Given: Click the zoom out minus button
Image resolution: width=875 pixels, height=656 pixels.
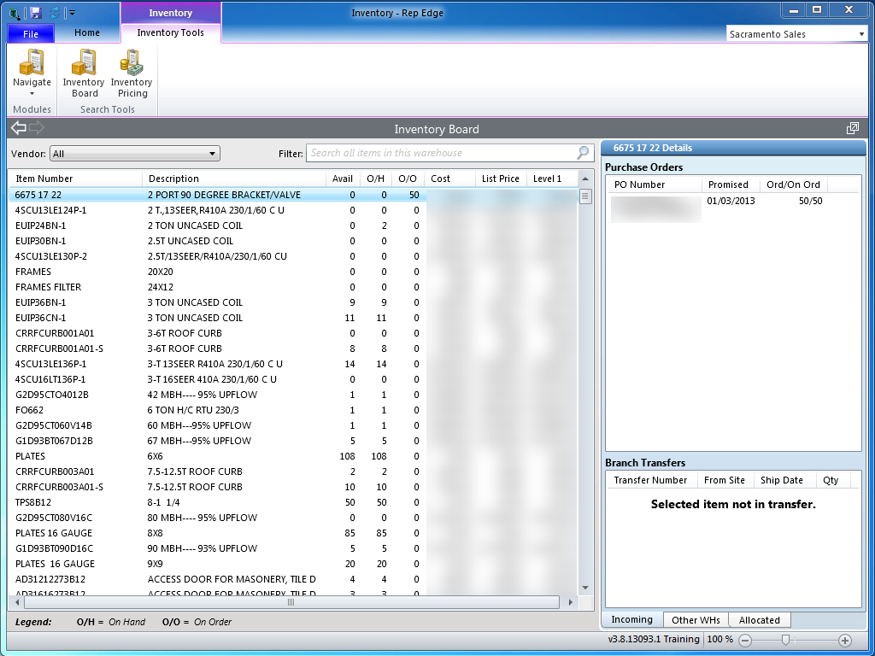Looking at the screenshot, I should click(745, 640).
